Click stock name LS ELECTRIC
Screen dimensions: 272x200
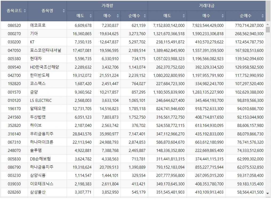(x=41, y=101)
